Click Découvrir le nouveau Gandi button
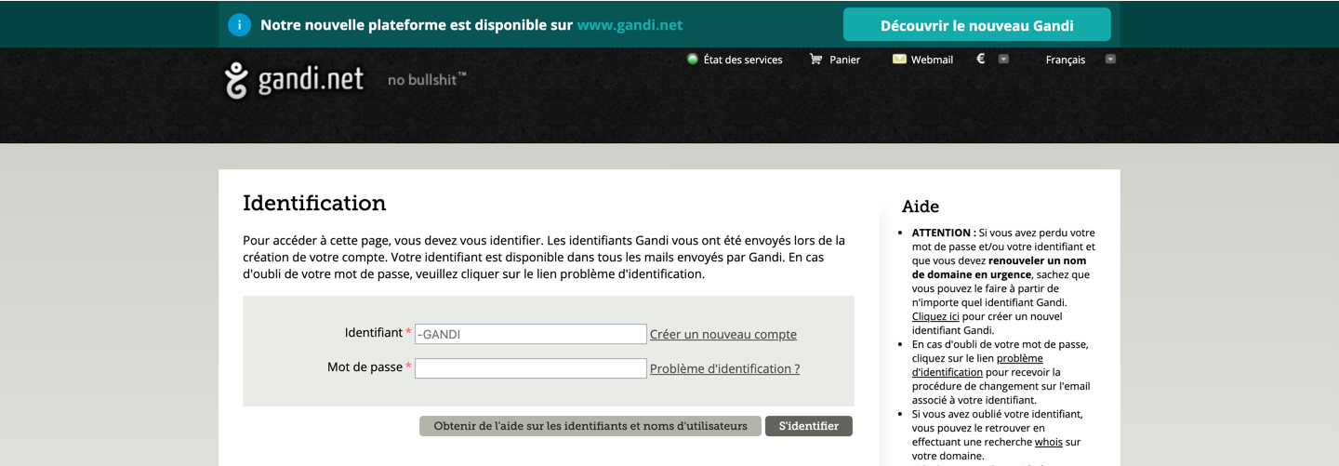The height and width of the screenshot is (466, 1339). (977, 25)
